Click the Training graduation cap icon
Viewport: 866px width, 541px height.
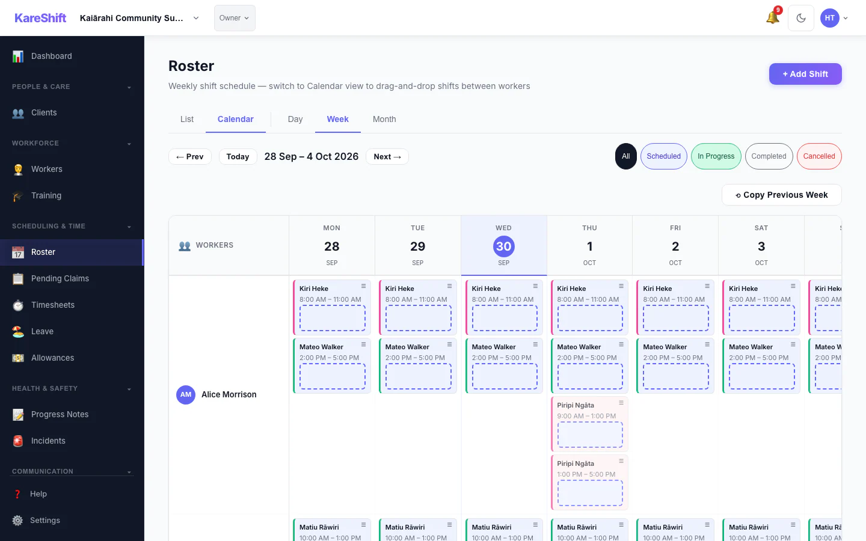pos(18,196)
